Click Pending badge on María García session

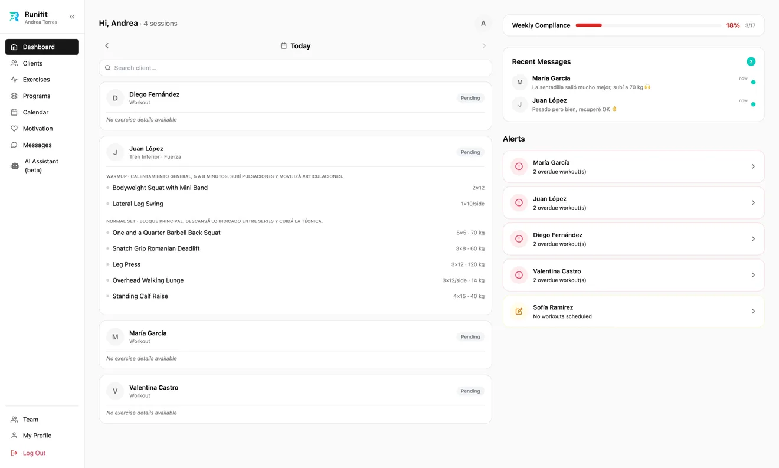470,337
